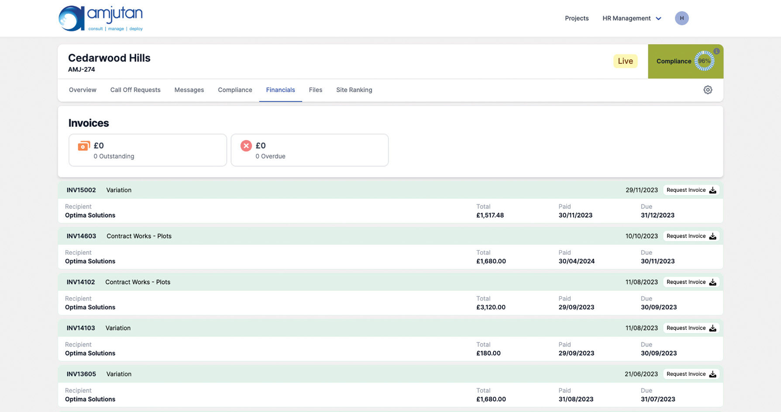Click download icon for invoice INV14102
The width and height of the screenshot is (781, 412).
712,282
